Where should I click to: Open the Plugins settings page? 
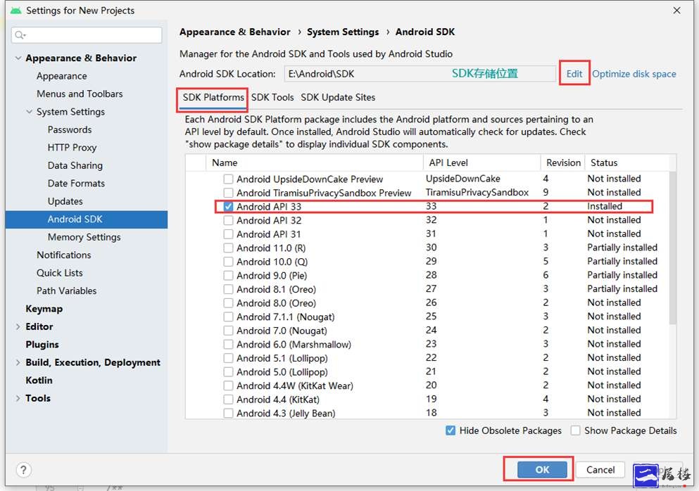pos(42,345)
